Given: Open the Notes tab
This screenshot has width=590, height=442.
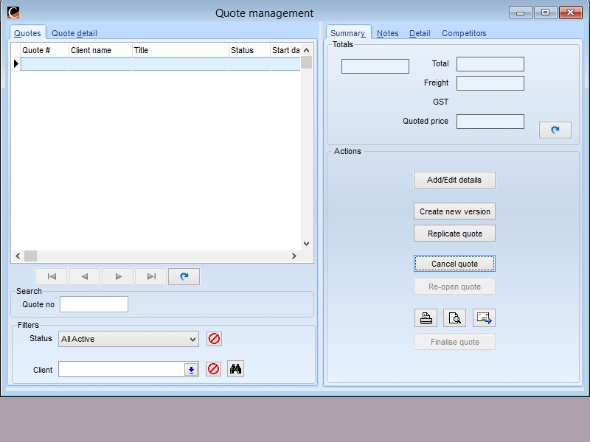Looking at the screenshot, I should pyautogui.click(x=388, y=33).
